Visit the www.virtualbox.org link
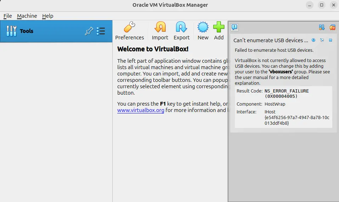Screen dimensions: 339x202 click(x=141, y=110)
